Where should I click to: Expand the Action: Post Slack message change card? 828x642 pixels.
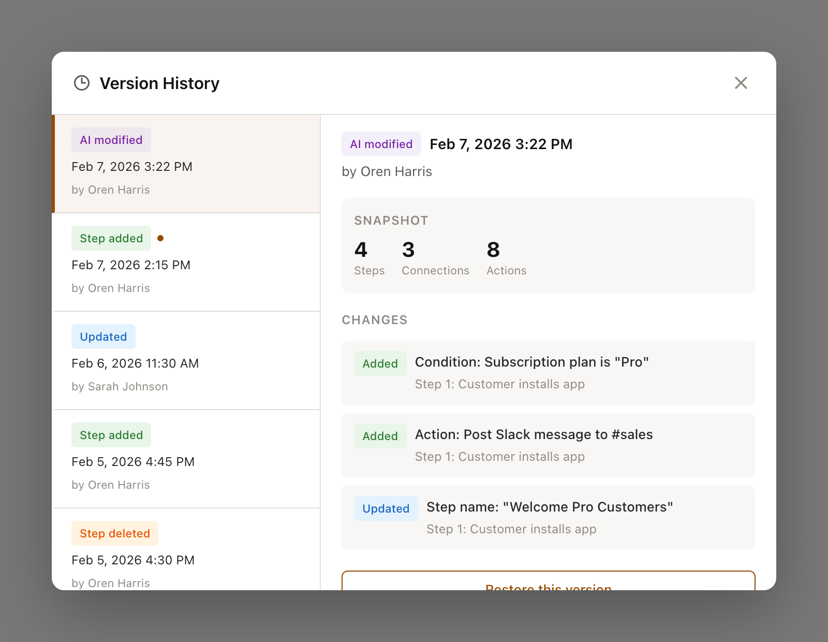pos(548,445)
